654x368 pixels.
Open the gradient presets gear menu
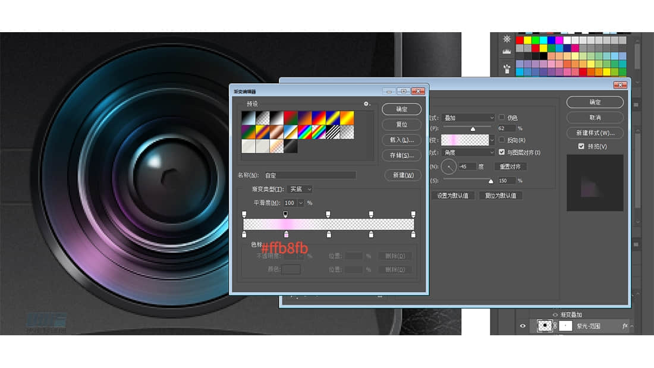(366, 104)
